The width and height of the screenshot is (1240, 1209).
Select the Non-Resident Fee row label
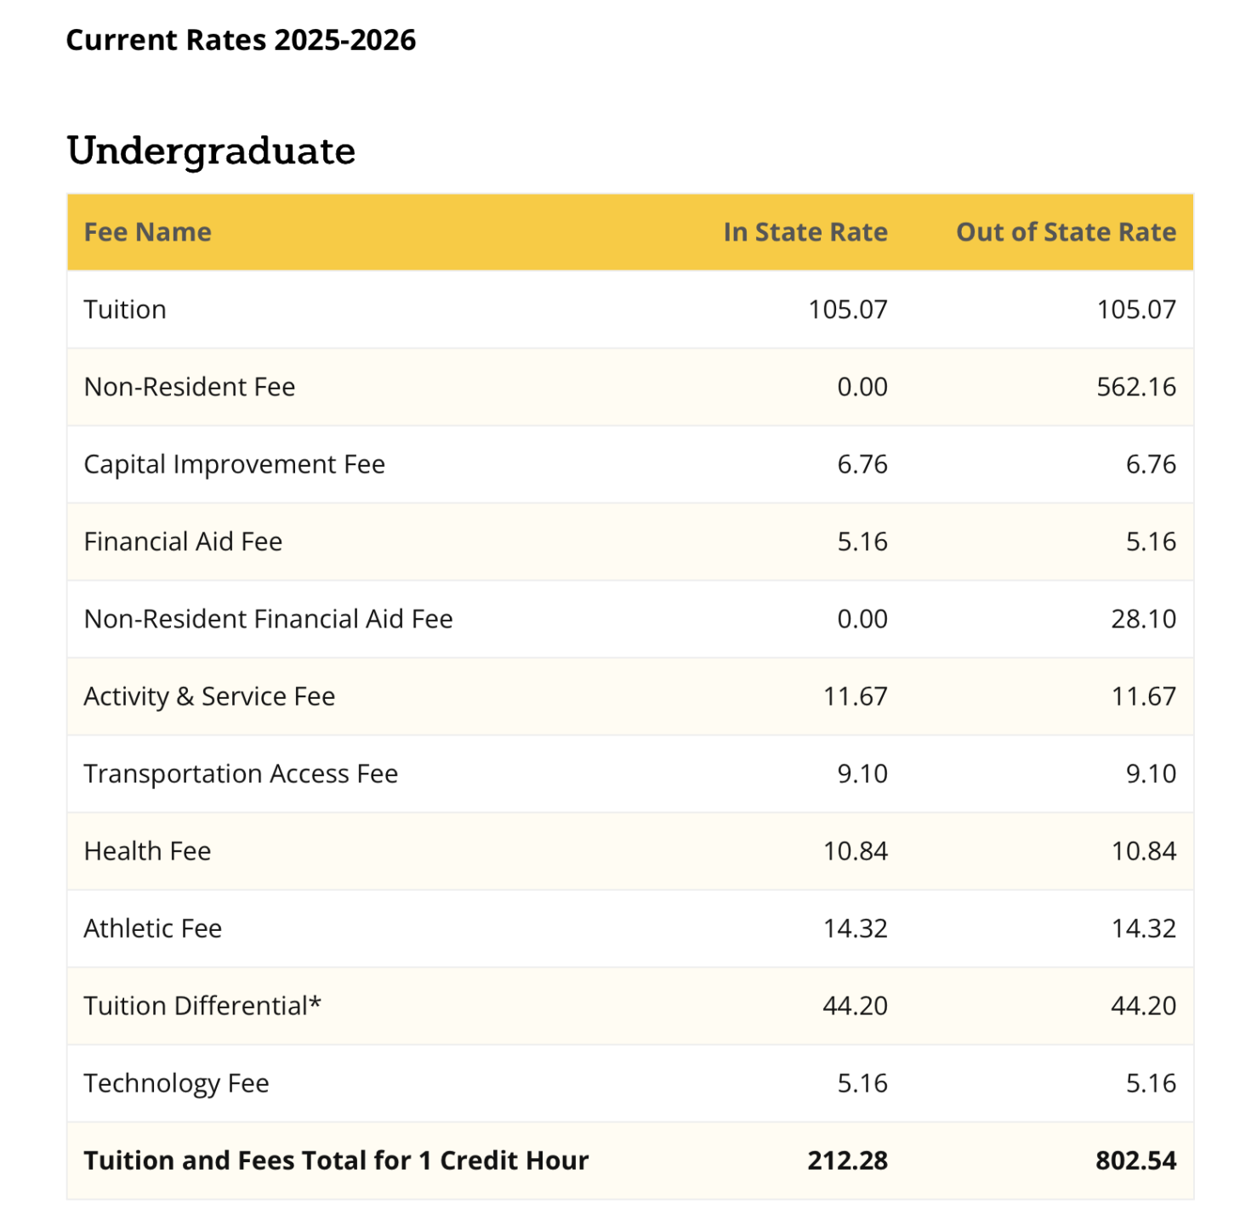(x=190, y=387)
